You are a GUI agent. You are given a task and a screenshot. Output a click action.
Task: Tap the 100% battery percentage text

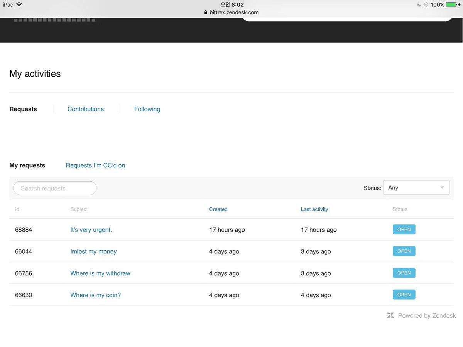click(438, 5)
